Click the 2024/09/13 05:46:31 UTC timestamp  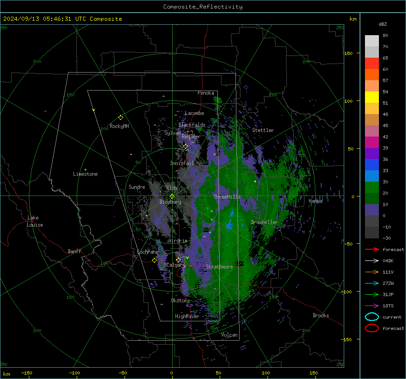click(x=44, y=19)
